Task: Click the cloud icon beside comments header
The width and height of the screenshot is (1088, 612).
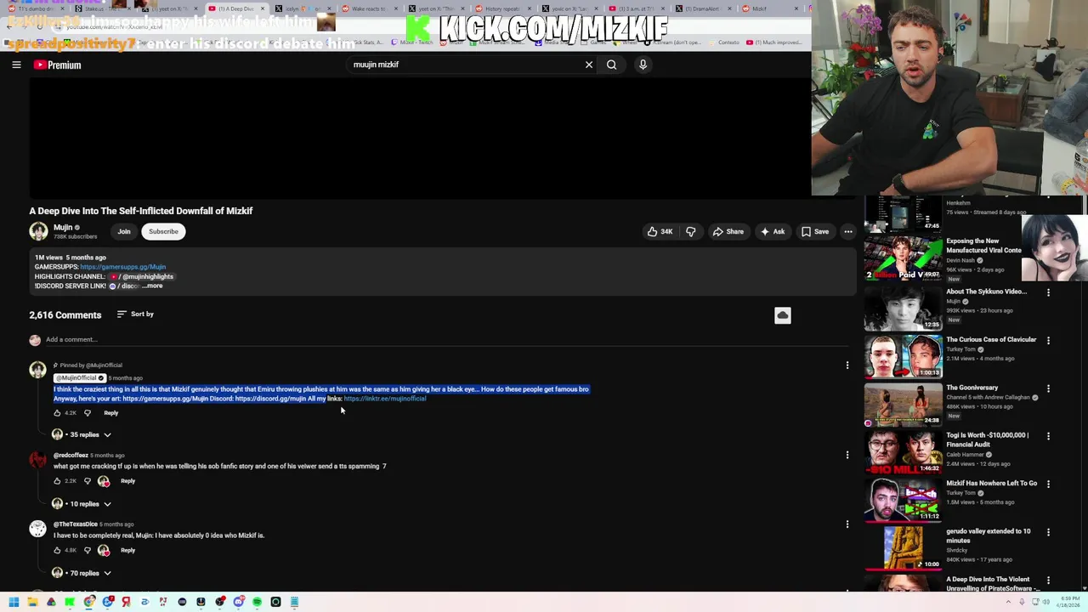Action: (783, 315)
